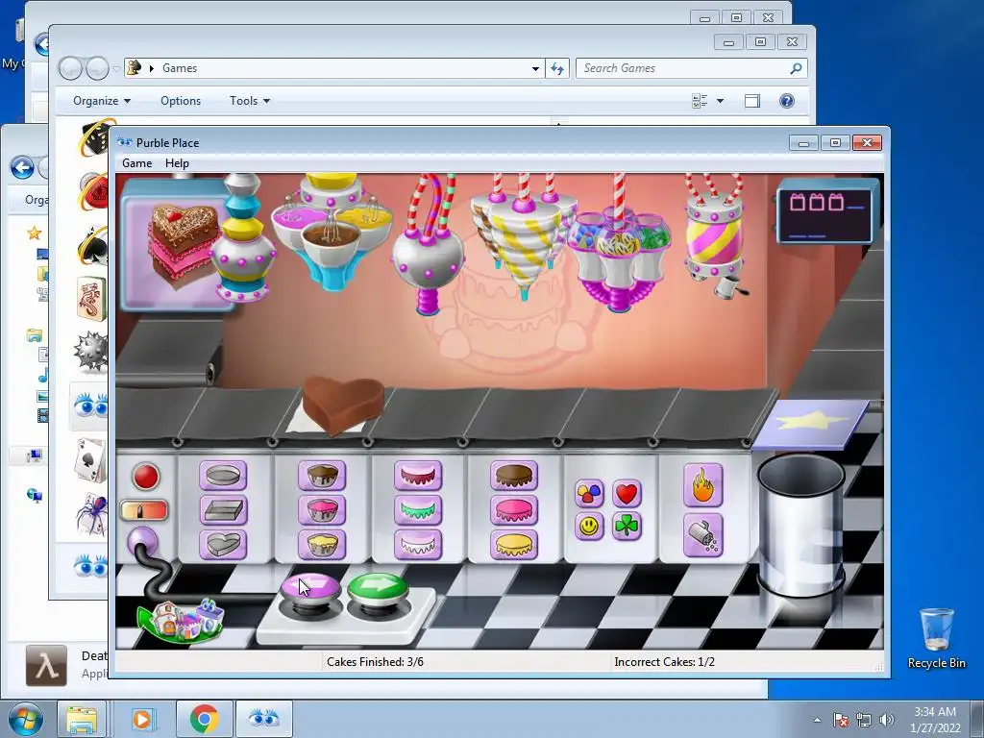This screenshot has height=738, width=984.
Task: Click the red round control light
Action: click(x=146, y=477)
